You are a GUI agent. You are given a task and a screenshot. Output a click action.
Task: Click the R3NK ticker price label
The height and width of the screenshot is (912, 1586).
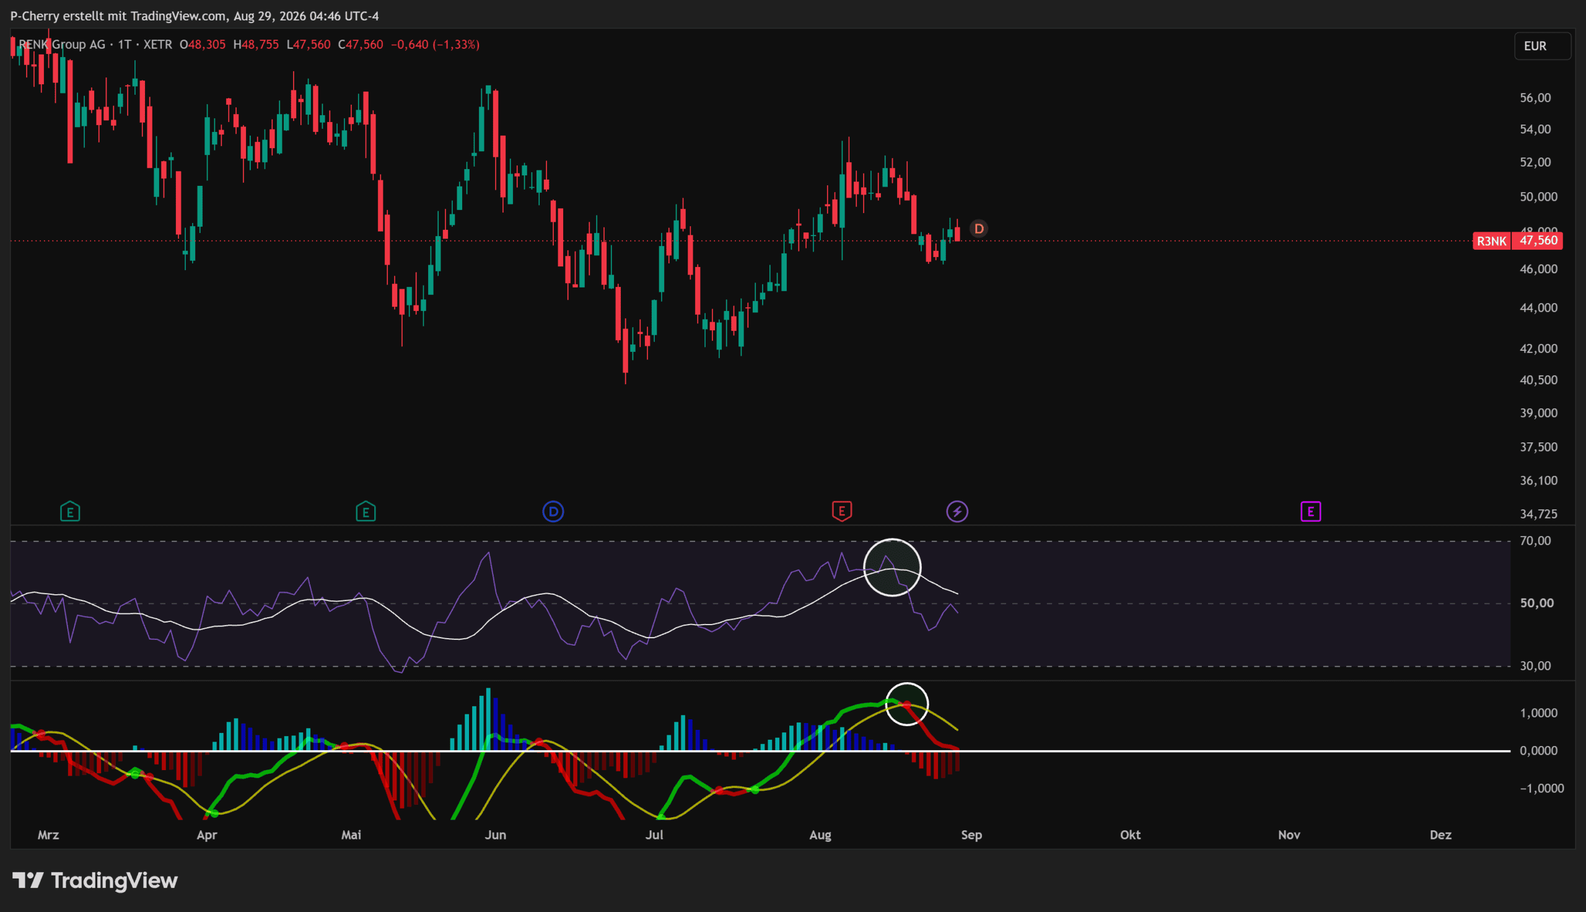click(1491, 241)
